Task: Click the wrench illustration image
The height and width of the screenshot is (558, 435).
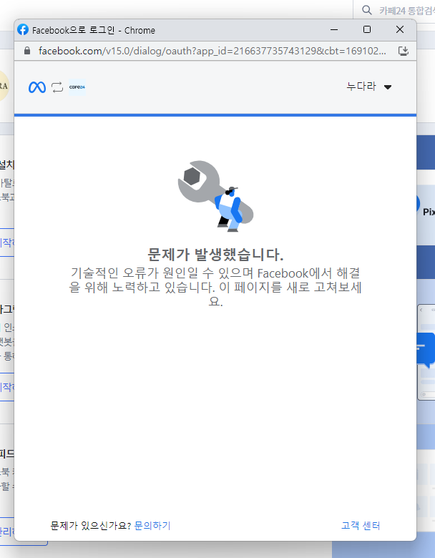Action: [215, 196]
